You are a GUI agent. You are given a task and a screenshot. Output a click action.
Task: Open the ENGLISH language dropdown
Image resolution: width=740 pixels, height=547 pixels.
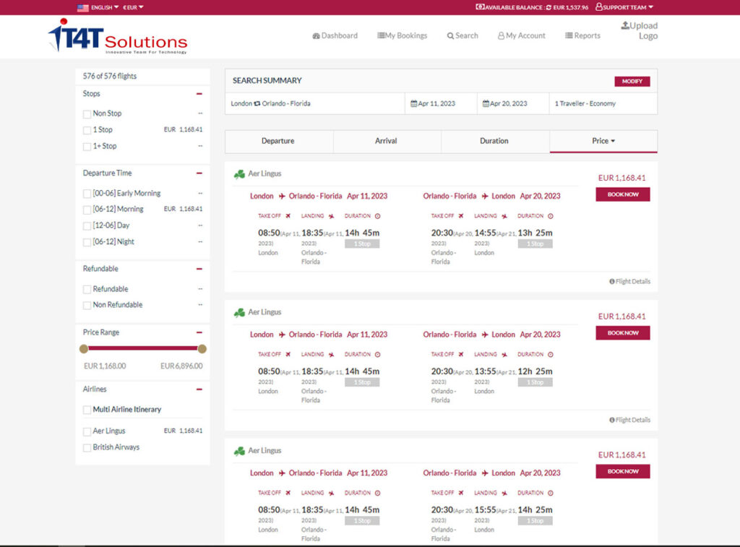click(x=105, y=7)
